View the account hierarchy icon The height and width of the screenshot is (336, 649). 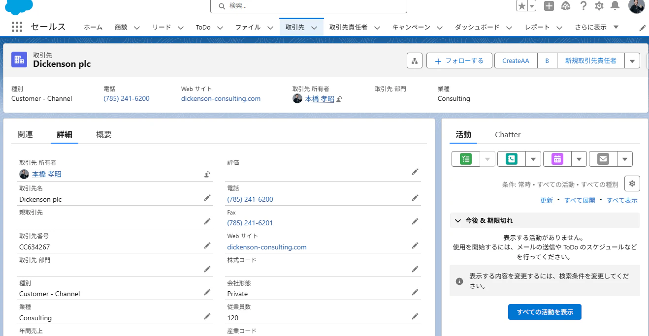pos(415,61)
